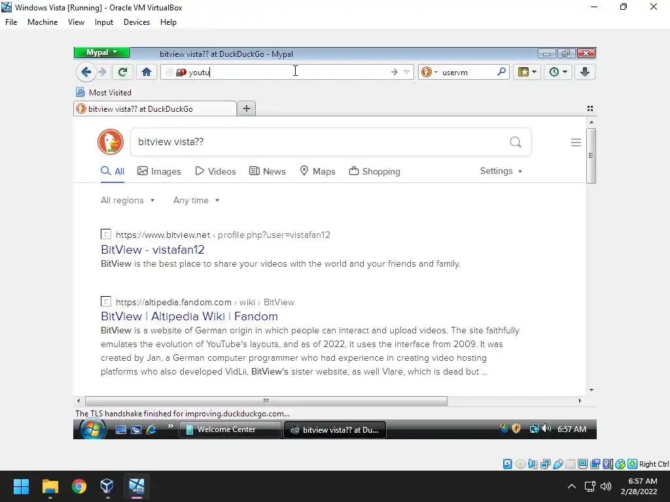Viewport: 670px width, 502px height.
Task: Select the bitview vista?? at DuckDuckGo tab
Action: point(155,109)
